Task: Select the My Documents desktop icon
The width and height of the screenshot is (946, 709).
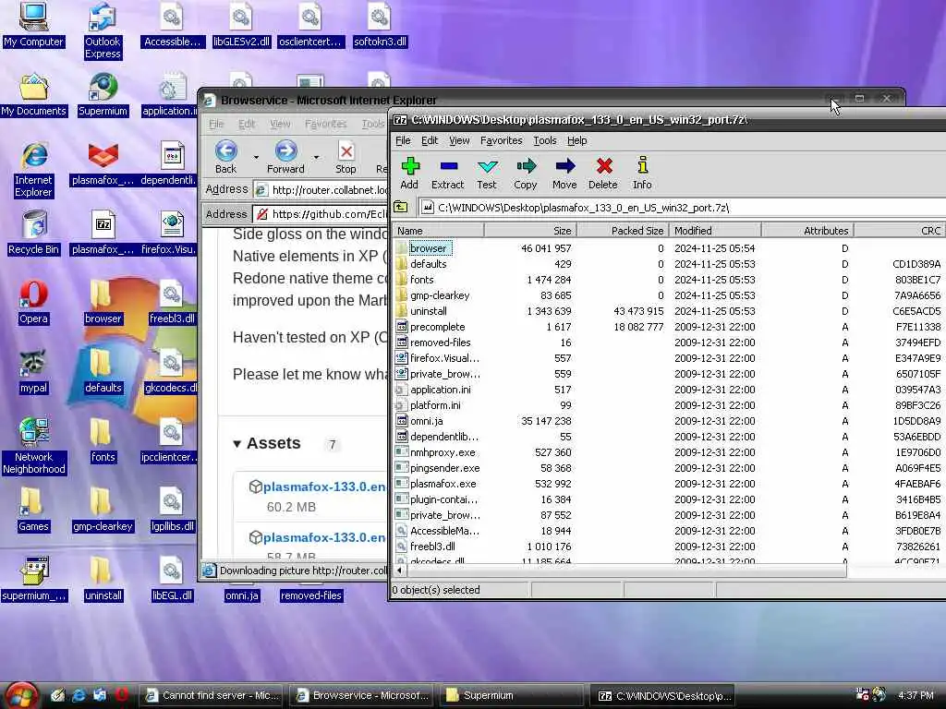Action: 33,95
